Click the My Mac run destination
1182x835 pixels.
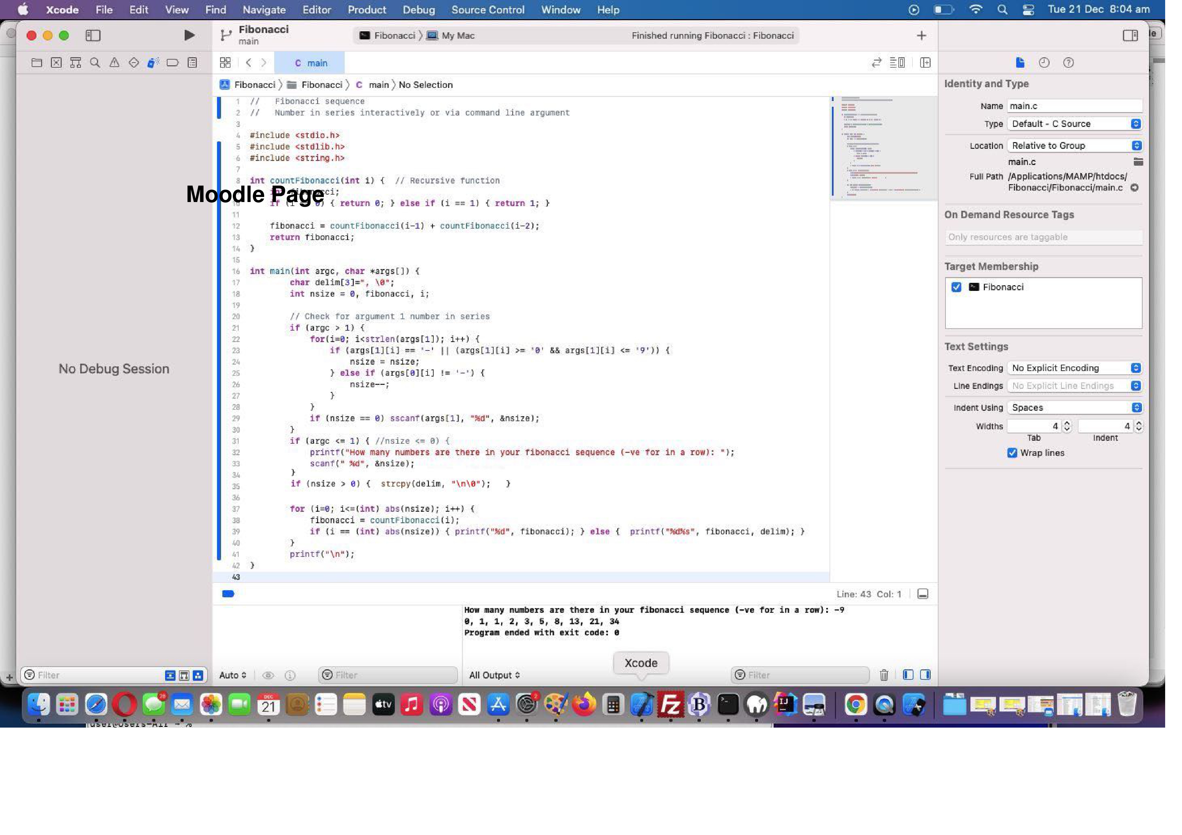[x=457, y=35]
